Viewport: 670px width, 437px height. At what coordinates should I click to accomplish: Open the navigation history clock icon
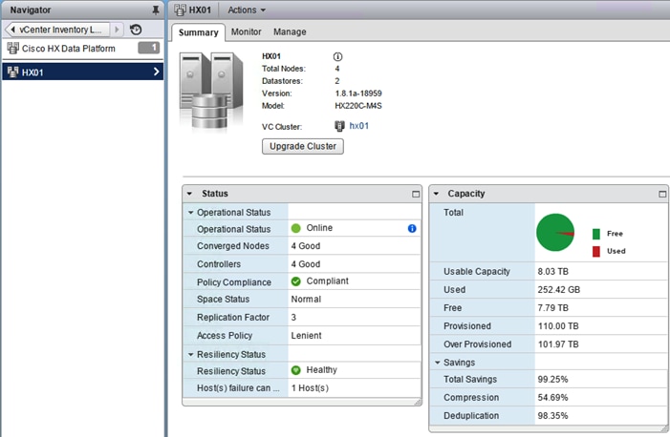(x=136, y=30)
